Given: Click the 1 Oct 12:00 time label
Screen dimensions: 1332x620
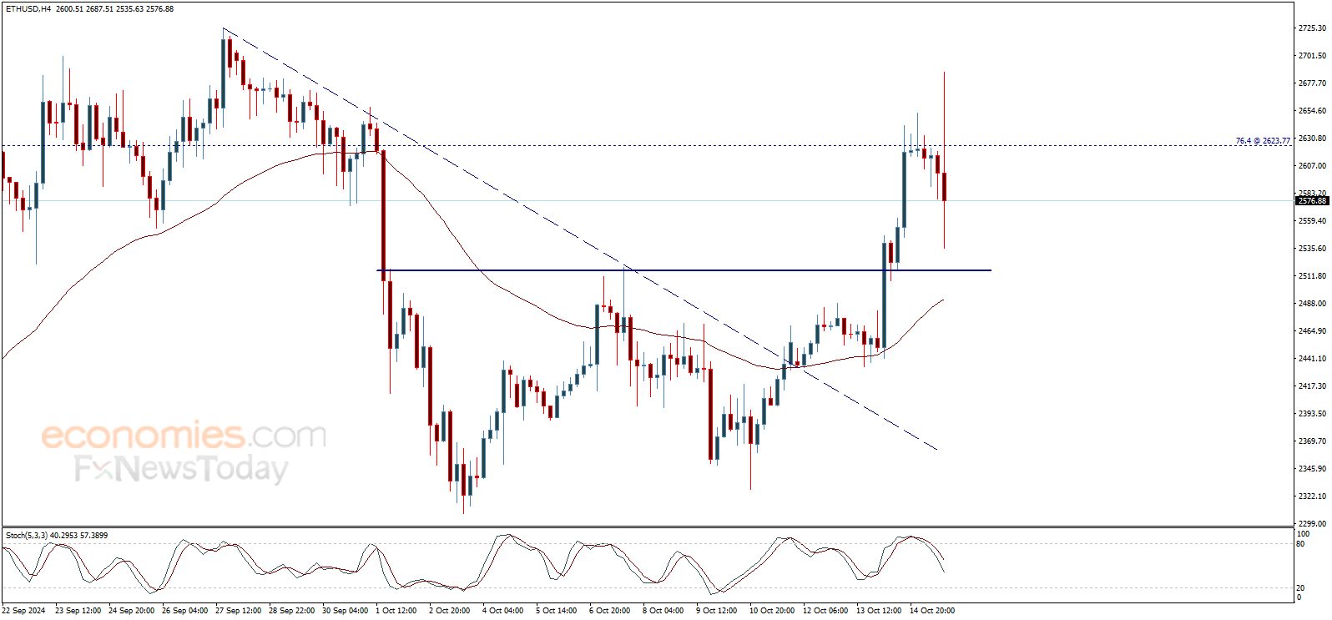Looking at the screenshot, I should pyautogui.click(x=396, y=611).
